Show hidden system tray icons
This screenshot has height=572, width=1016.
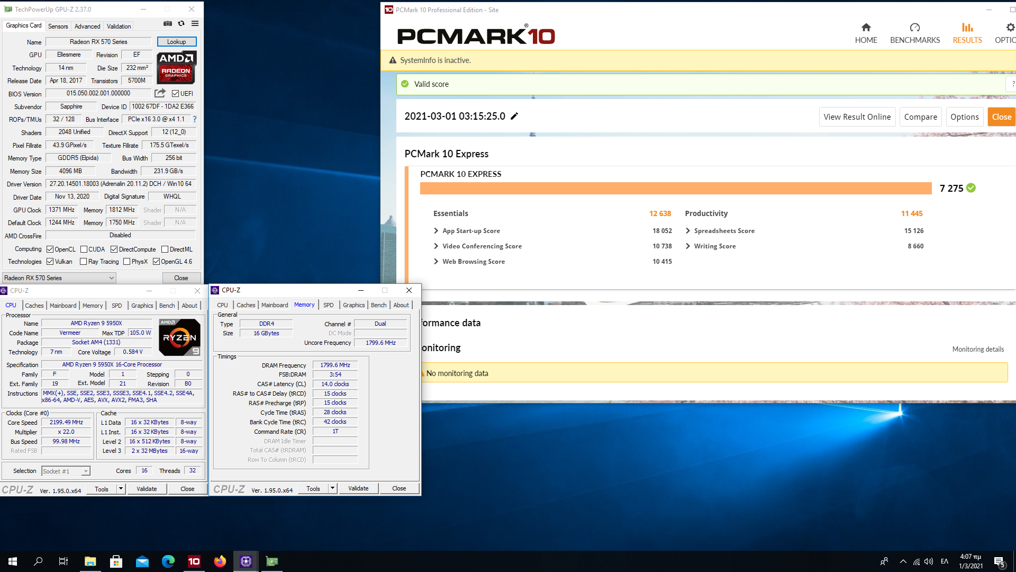[903, 561]
